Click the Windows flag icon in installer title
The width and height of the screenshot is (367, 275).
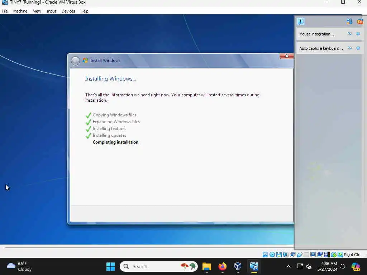coord(85,60)
